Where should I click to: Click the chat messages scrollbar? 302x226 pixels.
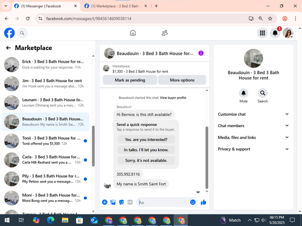tap(207, 157)
